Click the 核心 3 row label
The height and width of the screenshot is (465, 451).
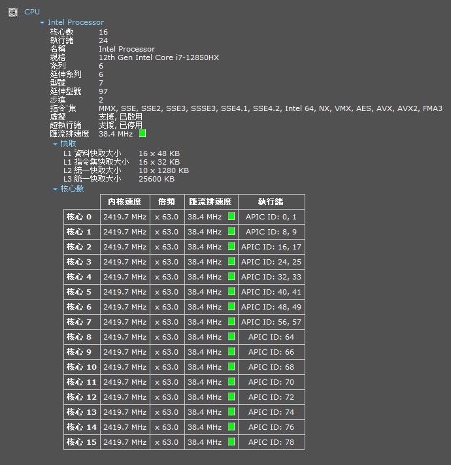tap(82, 262)
